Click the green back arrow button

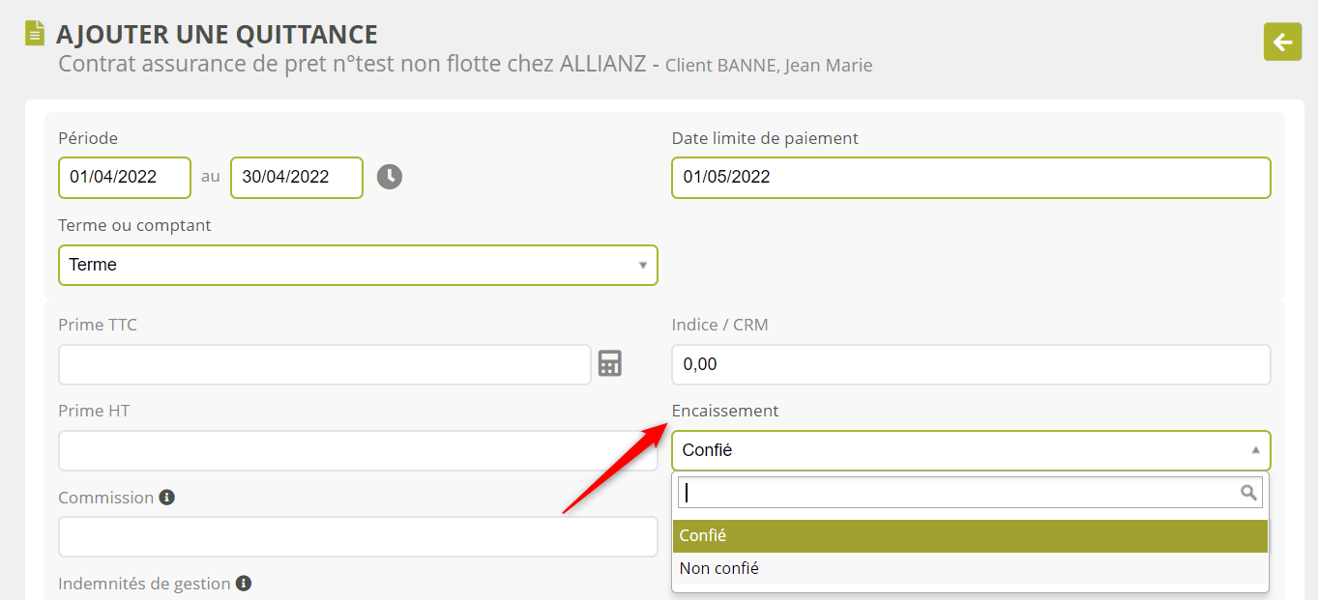(1282, 42)
